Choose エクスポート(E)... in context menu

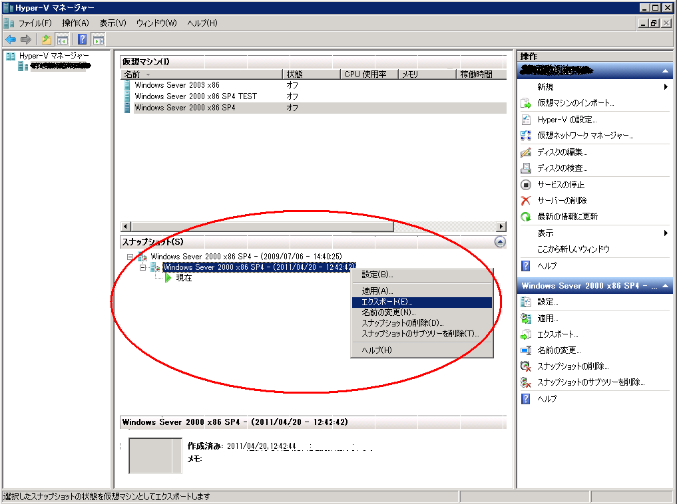click(x=422, y=302)
